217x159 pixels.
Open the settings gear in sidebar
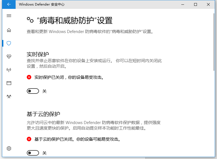(9, 148)
